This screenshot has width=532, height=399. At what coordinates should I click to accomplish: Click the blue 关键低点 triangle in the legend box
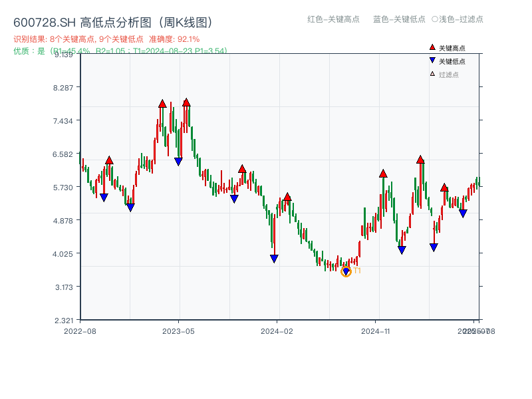click(432, 60)
